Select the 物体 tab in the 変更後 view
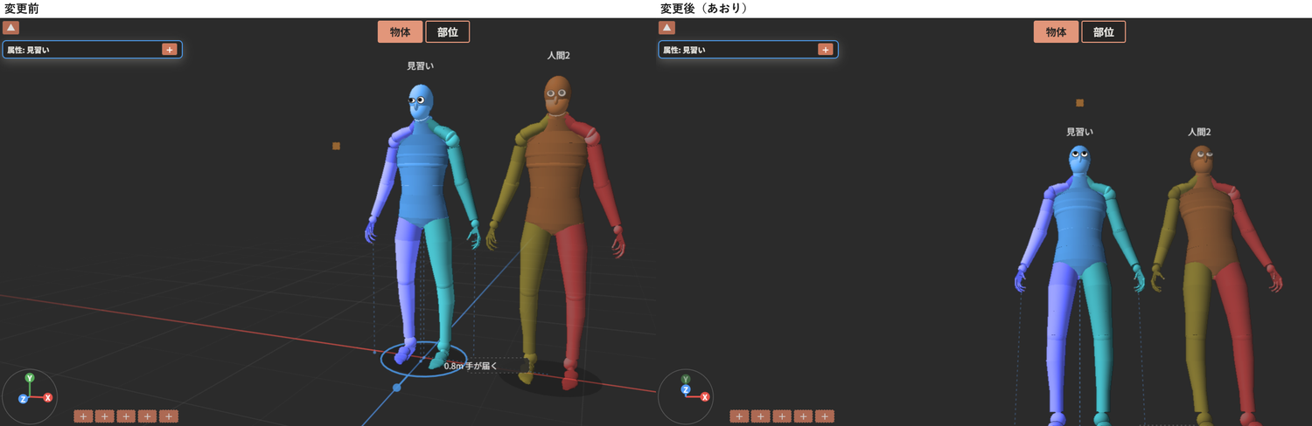This screenshot has height=426, width=1312. (x=1057, y=32)
